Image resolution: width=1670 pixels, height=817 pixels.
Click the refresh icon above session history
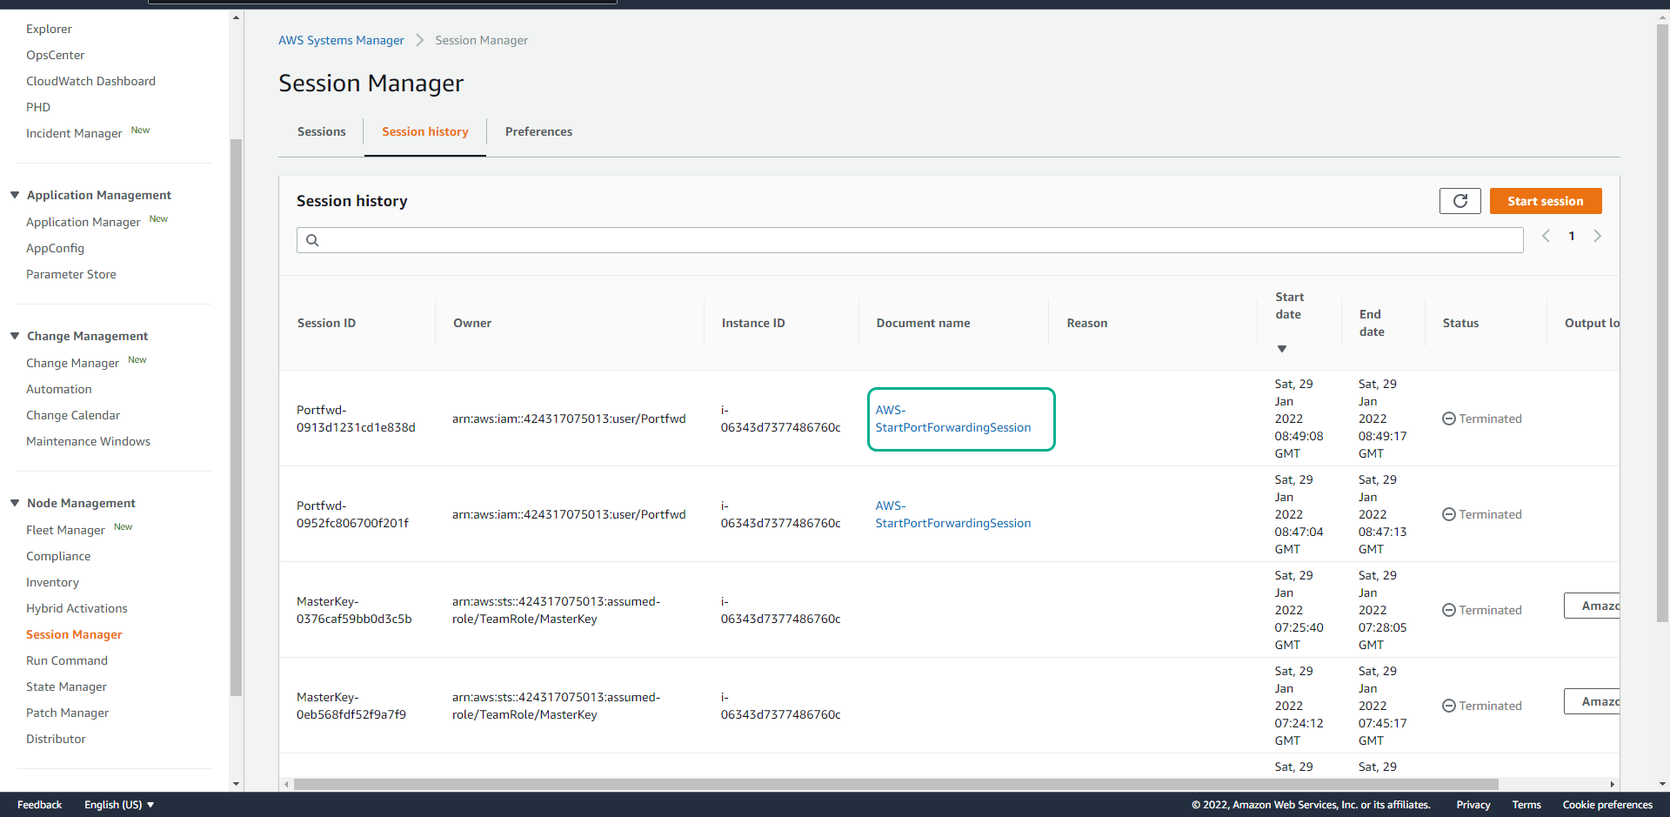pyautogui.click(x=1460, y=201)
